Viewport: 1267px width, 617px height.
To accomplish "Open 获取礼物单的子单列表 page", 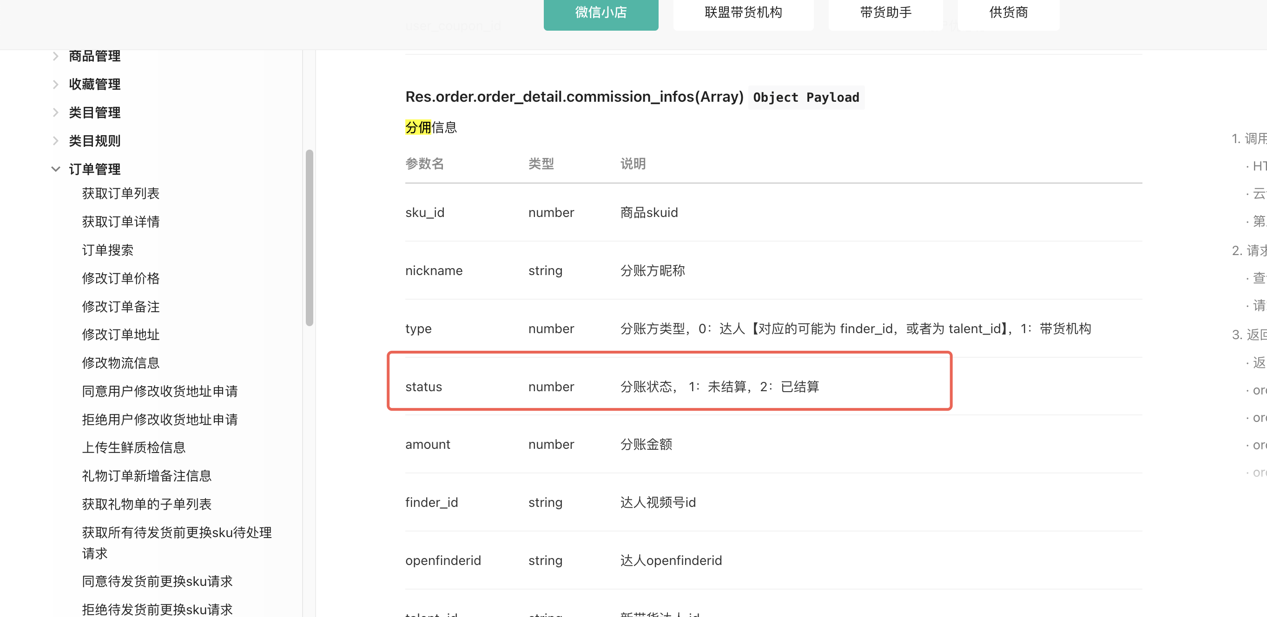I will pos(146,504).
